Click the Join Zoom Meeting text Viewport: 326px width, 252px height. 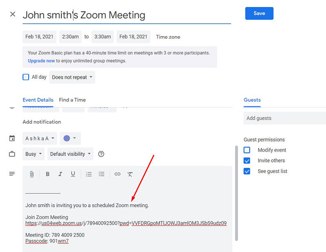pos(47,217)
